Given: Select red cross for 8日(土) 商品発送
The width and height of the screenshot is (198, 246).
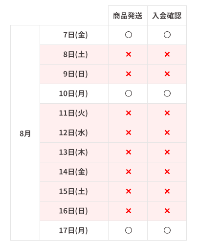Looking at the screenshot, I should 129,54.
